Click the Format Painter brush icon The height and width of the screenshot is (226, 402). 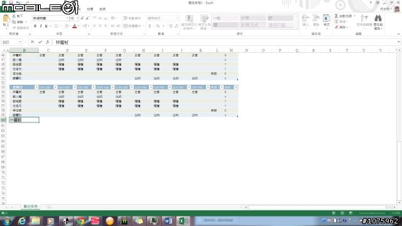click(14, 28)
